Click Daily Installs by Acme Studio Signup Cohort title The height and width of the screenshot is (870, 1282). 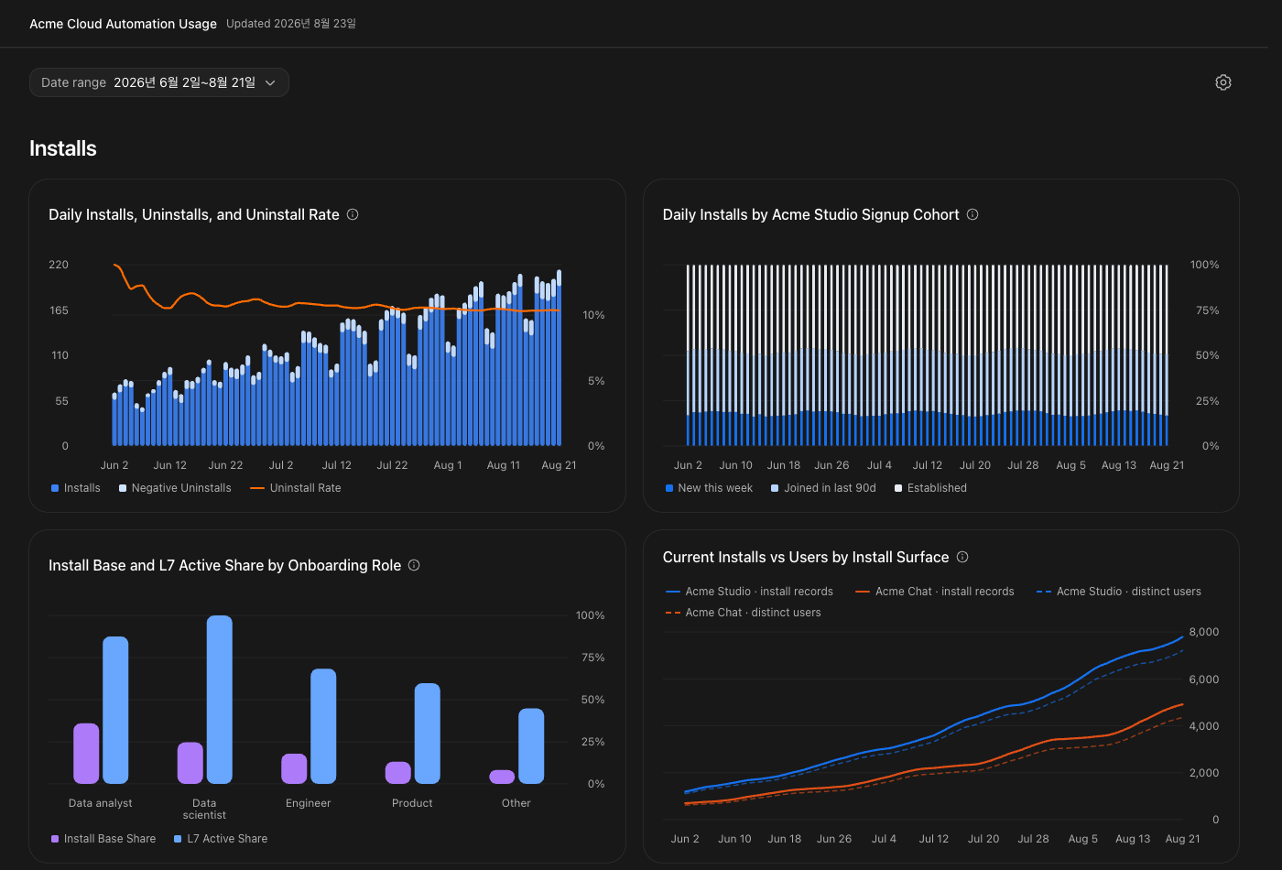point(811,214)
